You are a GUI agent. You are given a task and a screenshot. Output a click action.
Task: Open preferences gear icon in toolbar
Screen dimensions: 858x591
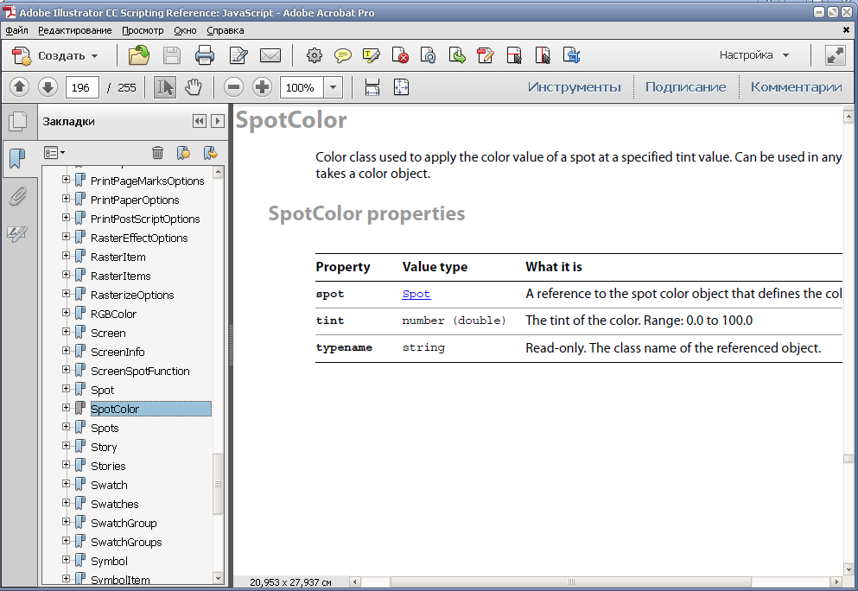click(315, 55)
